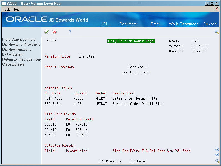Click the 82005 program ID text

pyautogui.click(x=51, y=41)
